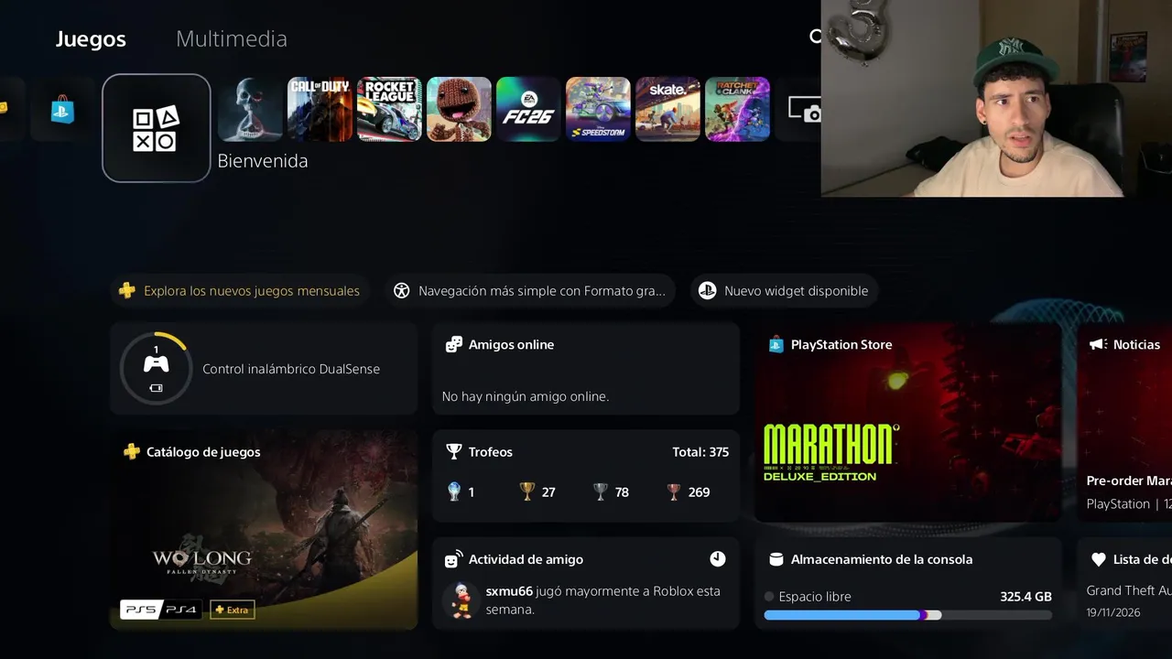Open the Speedstorm game tile

599,109
